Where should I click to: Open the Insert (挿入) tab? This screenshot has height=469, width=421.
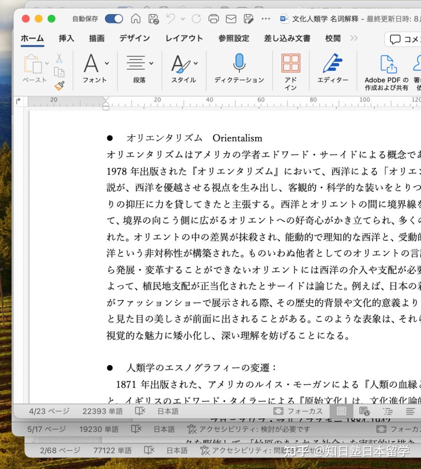[66, 38]
